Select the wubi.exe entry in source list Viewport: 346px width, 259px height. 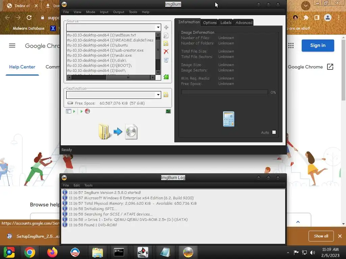click(111, 55)
